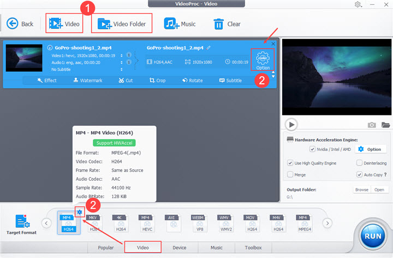Click the output path G:\
393x258 pixels.
tap(289, 197)
